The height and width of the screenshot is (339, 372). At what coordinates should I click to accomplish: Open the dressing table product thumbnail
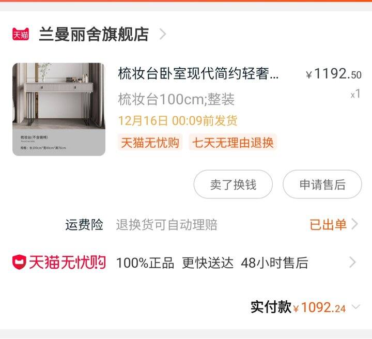tap(59, 109)
